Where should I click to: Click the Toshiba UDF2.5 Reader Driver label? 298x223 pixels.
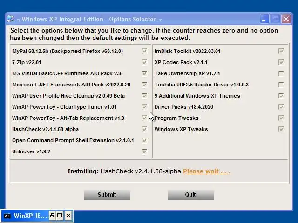coord(202,85)
